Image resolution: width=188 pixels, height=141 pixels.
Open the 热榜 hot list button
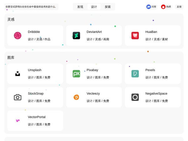coord(166,7)
